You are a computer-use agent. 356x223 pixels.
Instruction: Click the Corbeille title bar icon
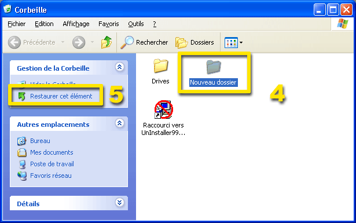[x=8, y=9]
